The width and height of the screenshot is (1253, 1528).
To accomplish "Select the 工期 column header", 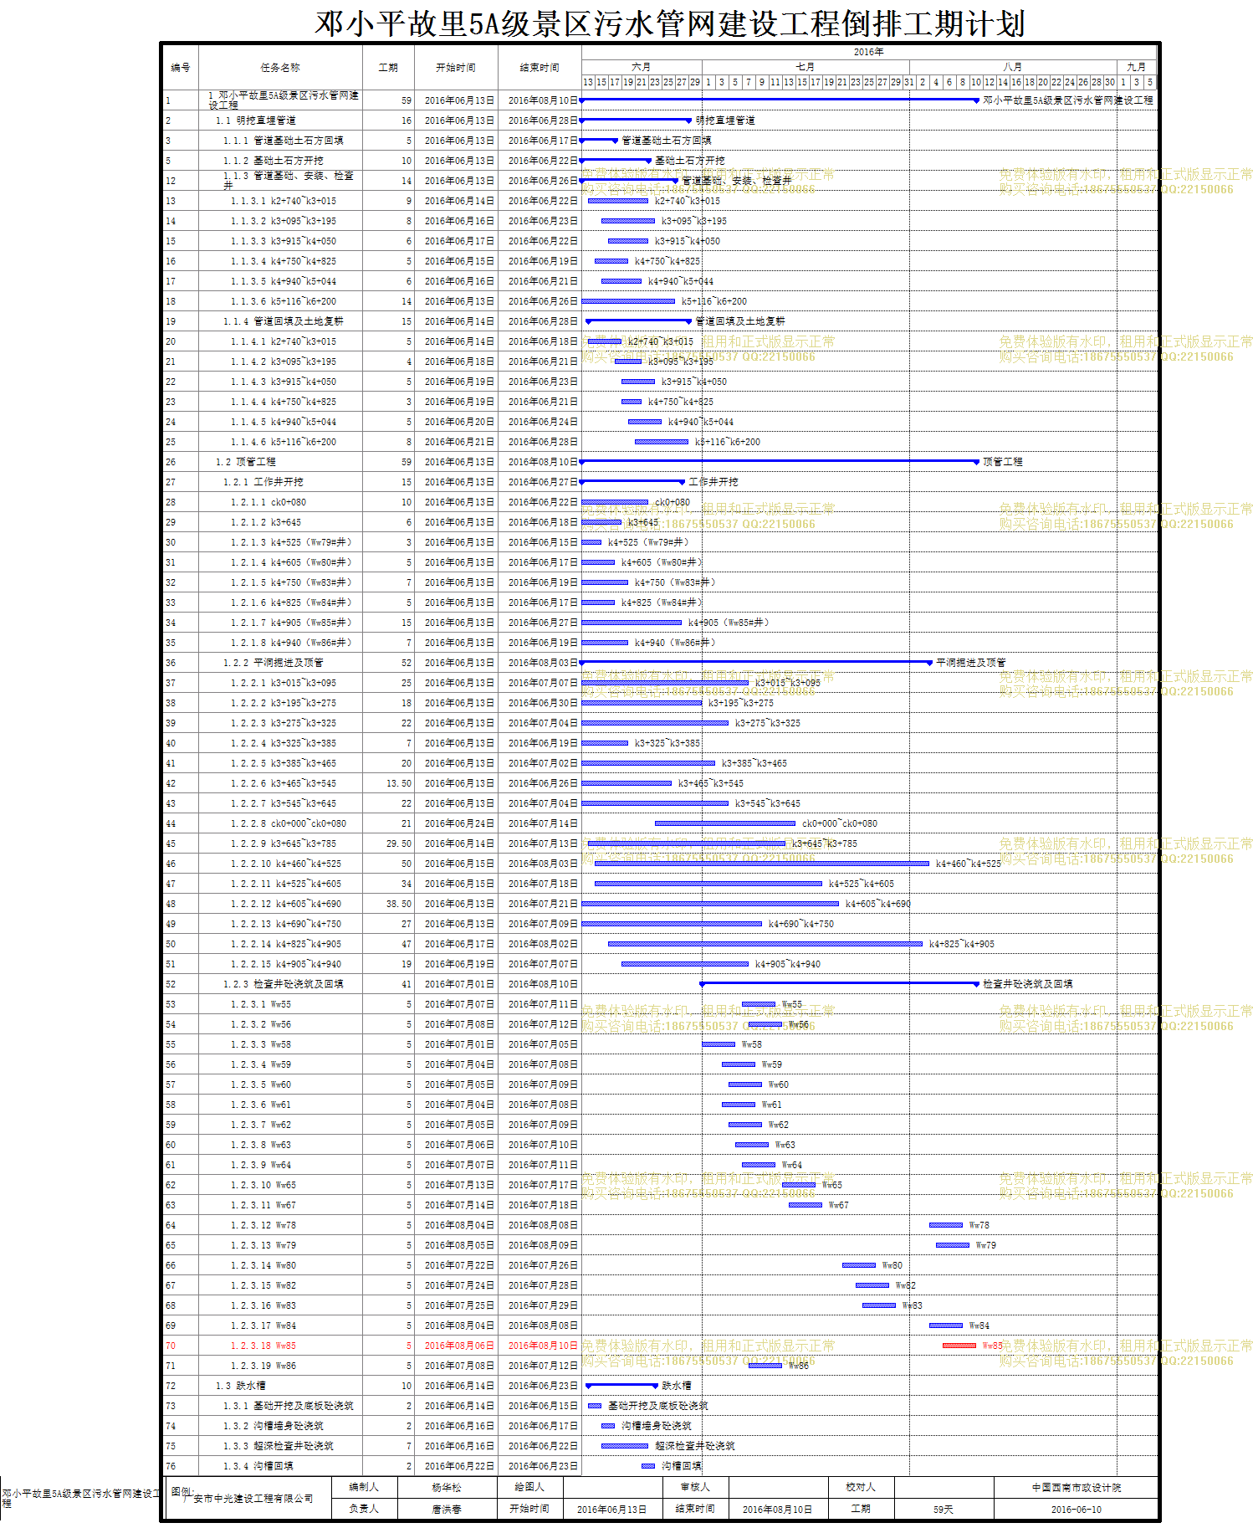I will pos(388,68).
